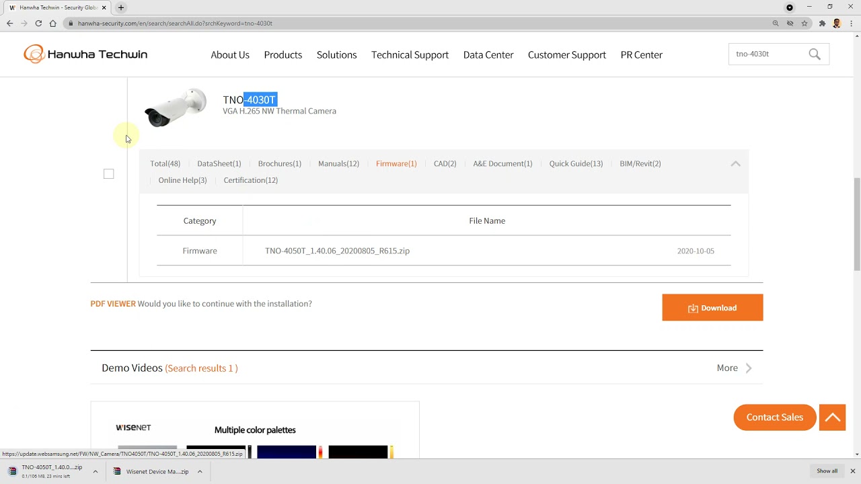This screenshot has width=861, height=484.
Task: Select the DataSheet(1) tab
Action: pos(219,163)
